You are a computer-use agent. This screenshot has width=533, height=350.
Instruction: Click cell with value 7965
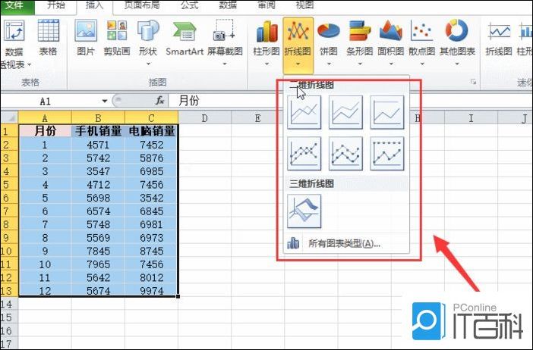coord(98,264)
